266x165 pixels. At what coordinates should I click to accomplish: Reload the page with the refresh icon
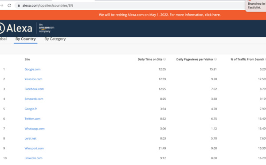[x=9, y=5]
